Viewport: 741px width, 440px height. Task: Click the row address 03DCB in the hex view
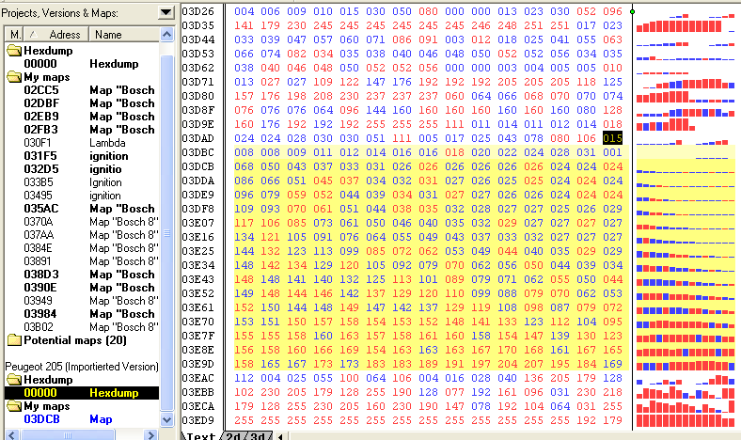198,166
